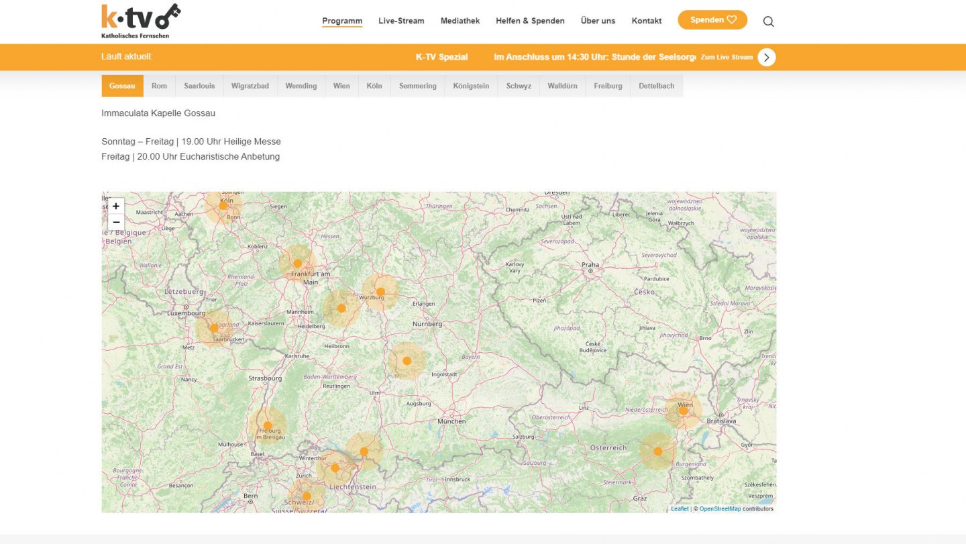Select the Rom tab
966x544 pixels.
(159, 86)
